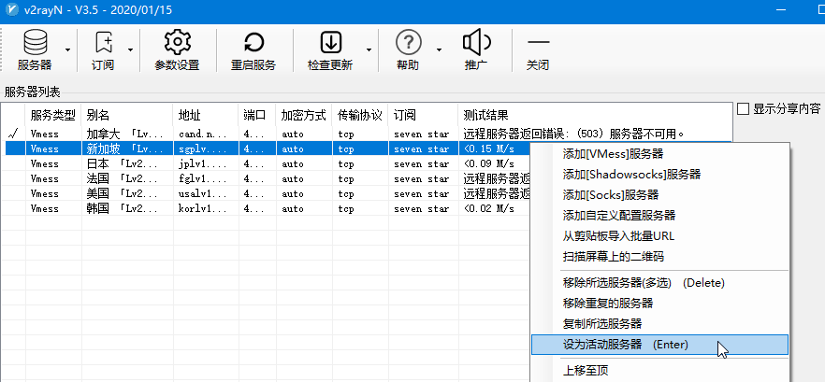Expand the 订阅 dropdown arrow
The height and width of the screenshot is (382, 825).
(x=131, y=50)
